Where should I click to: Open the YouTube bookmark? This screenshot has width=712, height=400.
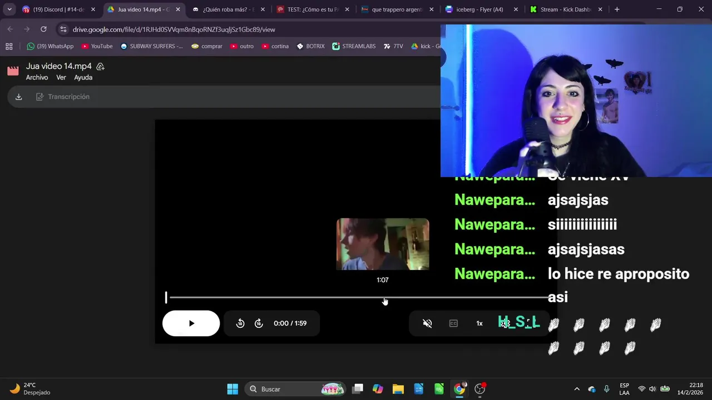tap(97, 46)
